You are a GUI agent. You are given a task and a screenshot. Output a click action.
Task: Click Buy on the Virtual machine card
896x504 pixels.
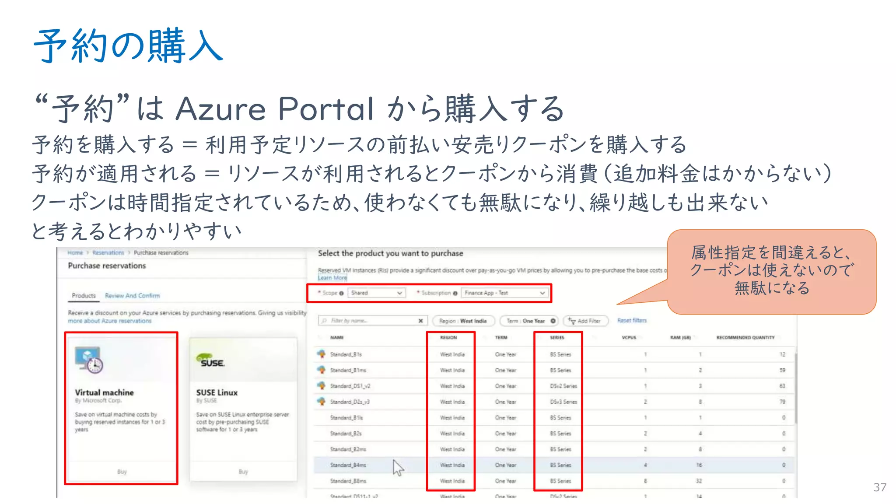coord(122,472)
